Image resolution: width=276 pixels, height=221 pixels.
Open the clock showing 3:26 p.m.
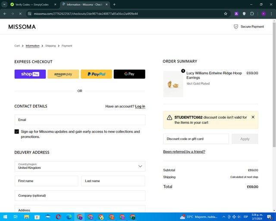(257, 217)
